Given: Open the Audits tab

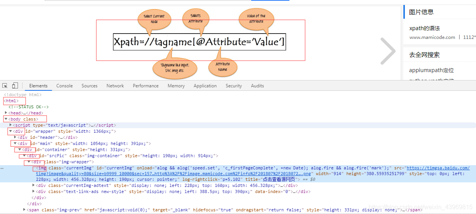Looking at the screenshot, I should point(257,86).
